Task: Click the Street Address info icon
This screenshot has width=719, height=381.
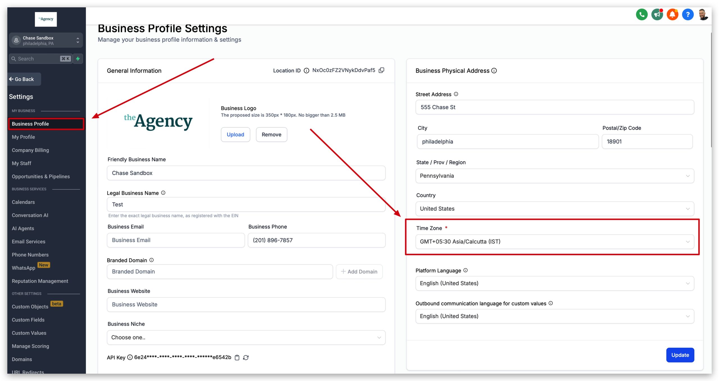Action: [456, 94]
